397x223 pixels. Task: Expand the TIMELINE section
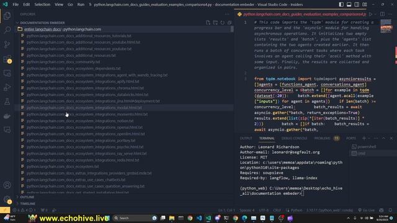point(27,204)
